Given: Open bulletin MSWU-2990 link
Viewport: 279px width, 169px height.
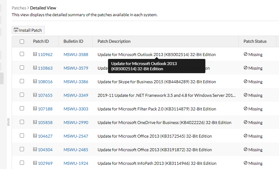Looking at the screenshot, I should pyautogui.click(x=76, y=122).
